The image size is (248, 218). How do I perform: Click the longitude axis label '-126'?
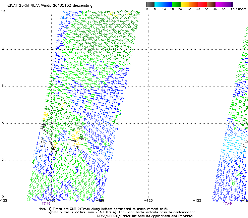(148, 201)
